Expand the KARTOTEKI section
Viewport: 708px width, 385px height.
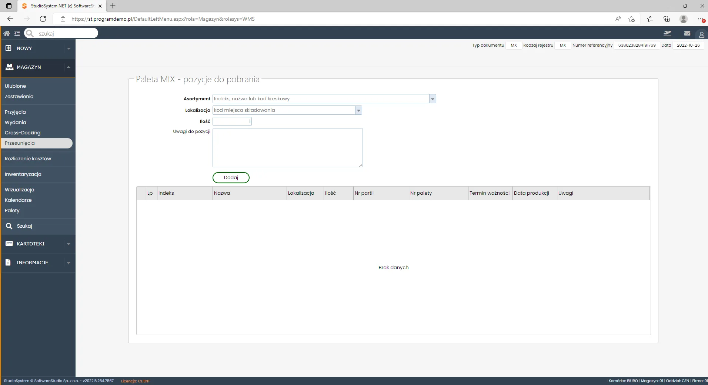point(38,244)
